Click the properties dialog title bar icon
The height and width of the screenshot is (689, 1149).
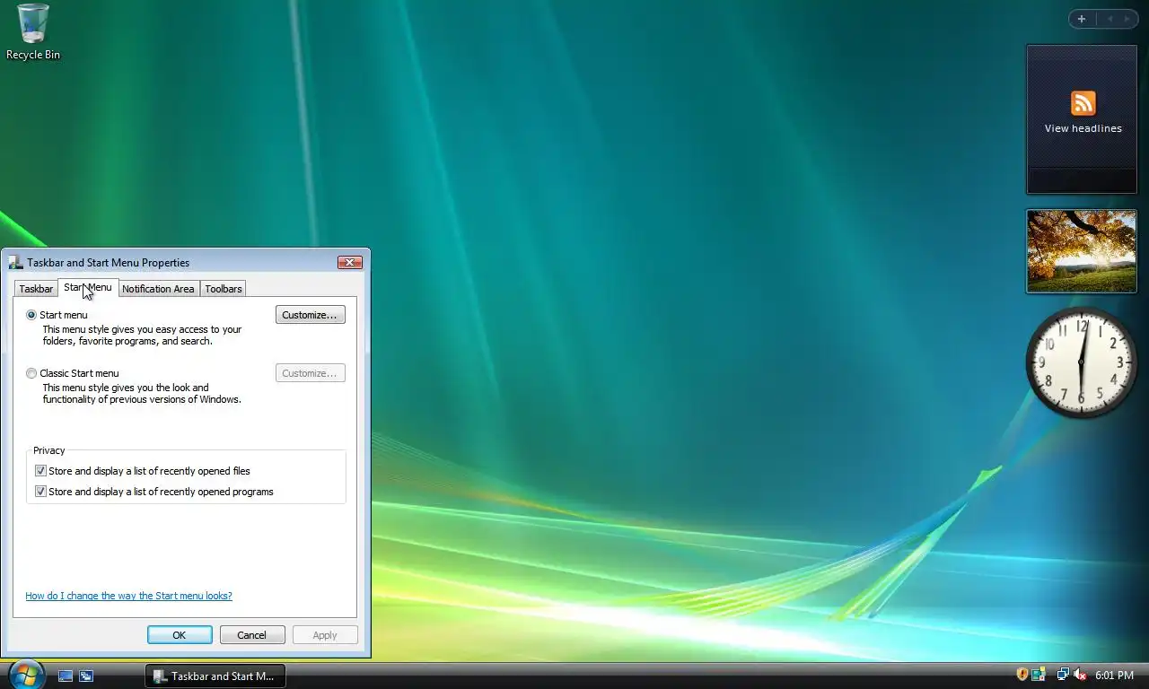click(15, 263)
